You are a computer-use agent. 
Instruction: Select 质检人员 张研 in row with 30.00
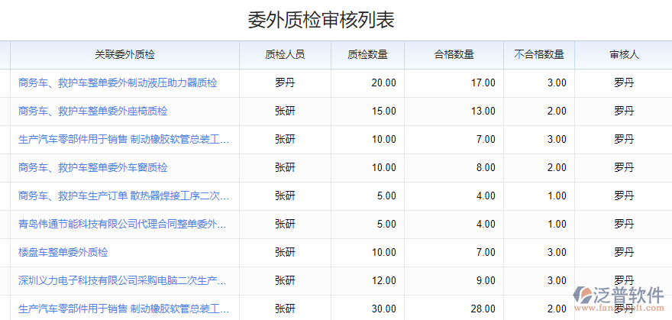pos(285,309)
